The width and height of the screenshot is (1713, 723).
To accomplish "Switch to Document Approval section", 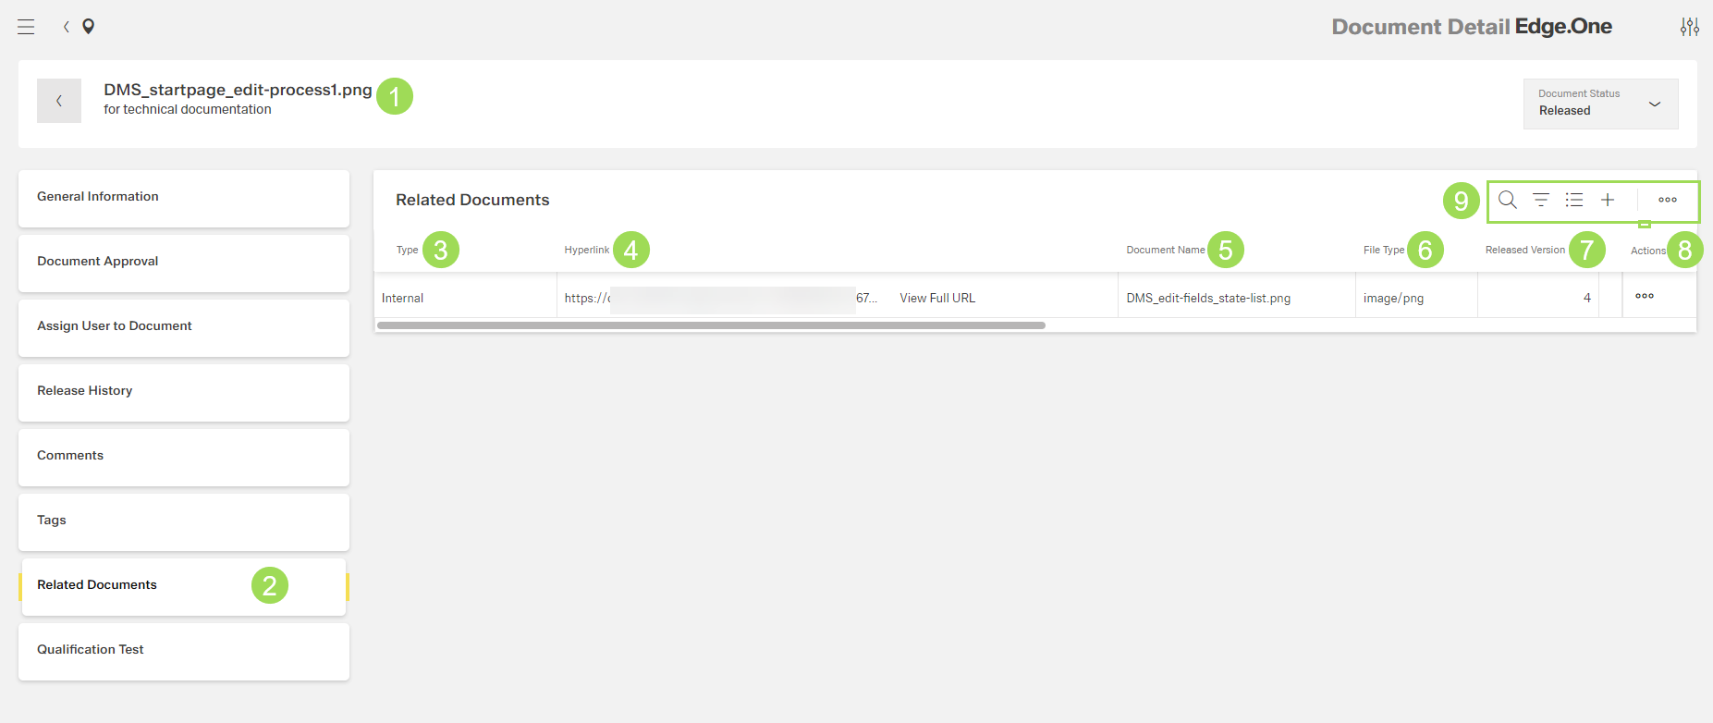I will coord(184,262).
